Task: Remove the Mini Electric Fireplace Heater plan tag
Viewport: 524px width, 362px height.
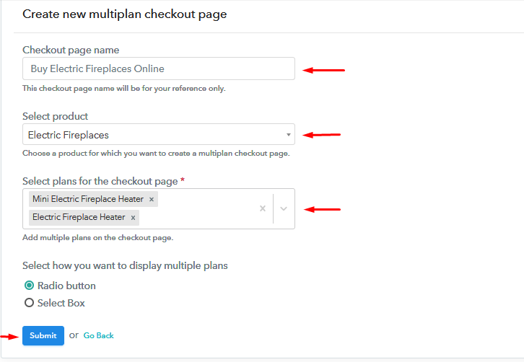Action: tap(152, 199)
